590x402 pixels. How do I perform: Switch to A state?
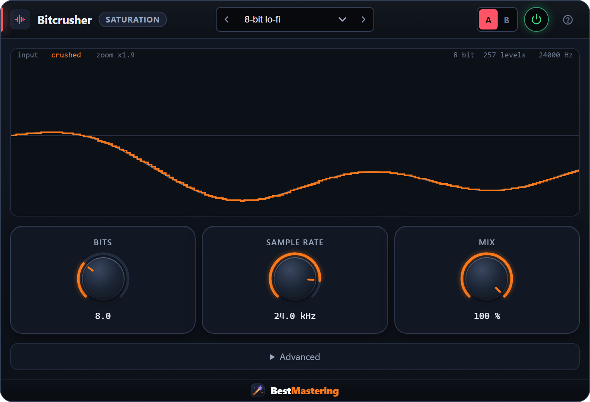pos(488,20)
